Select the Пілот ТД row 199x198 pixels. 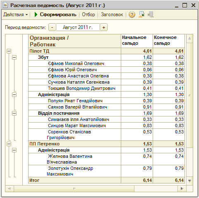106,51
